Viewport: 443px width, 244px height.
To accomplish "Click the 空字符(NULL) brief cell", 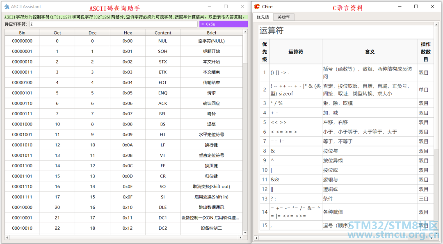I will [x=212, y=41].
